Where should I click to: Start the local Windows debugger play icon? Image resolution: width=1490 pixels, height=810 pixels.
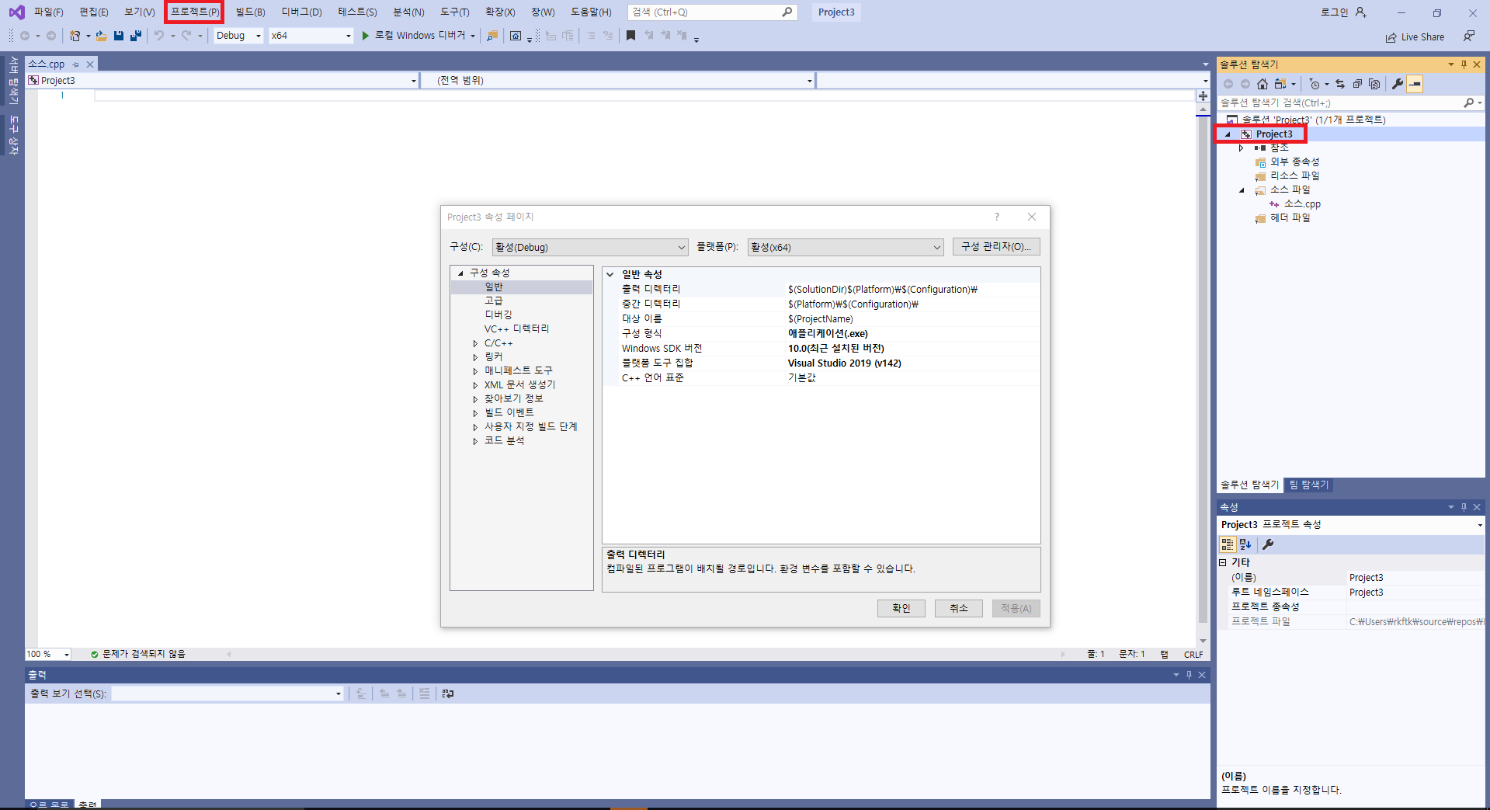pyautogui.click(x=365, y=36)
